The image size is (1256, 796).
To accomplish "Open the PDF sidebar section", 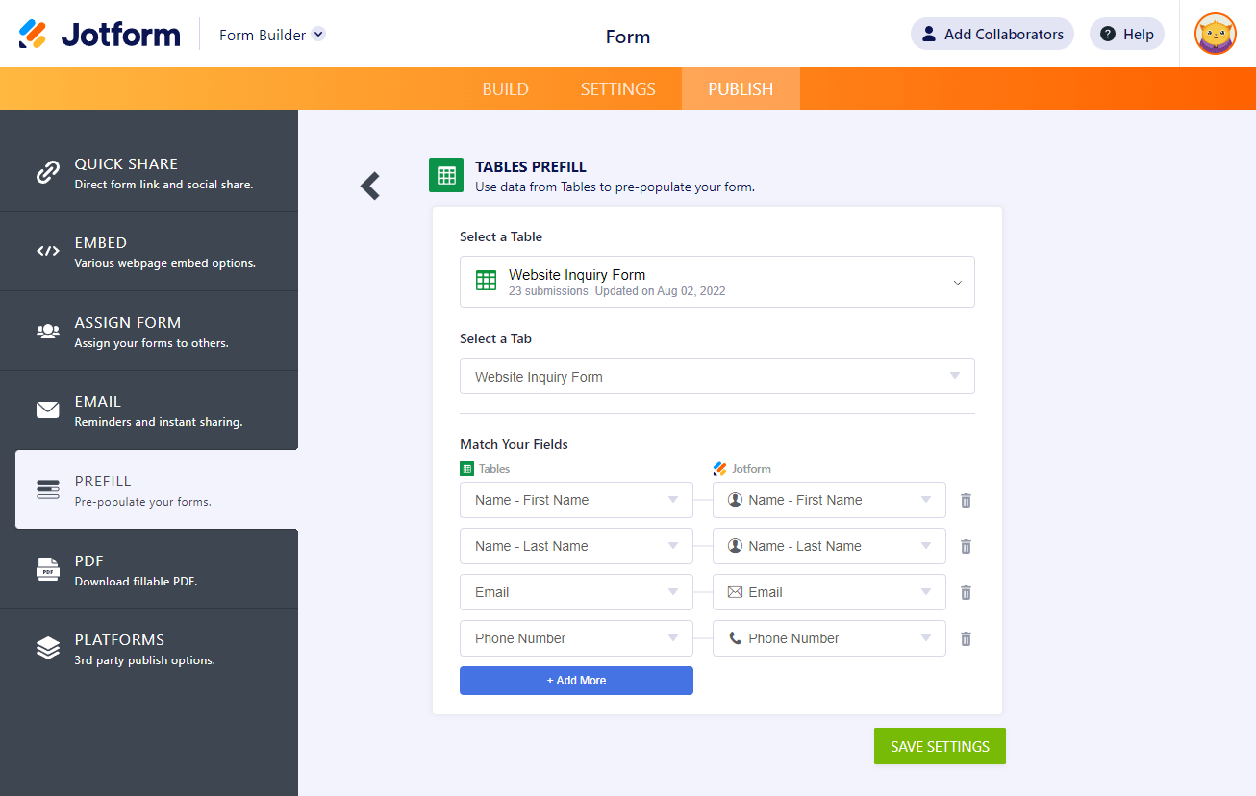I will (149, 569).
